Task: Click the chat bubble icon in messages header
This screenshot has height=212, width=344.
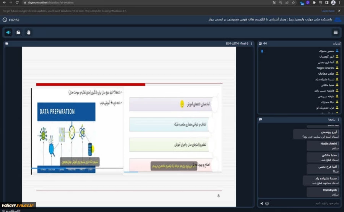Action: (260, 119)
